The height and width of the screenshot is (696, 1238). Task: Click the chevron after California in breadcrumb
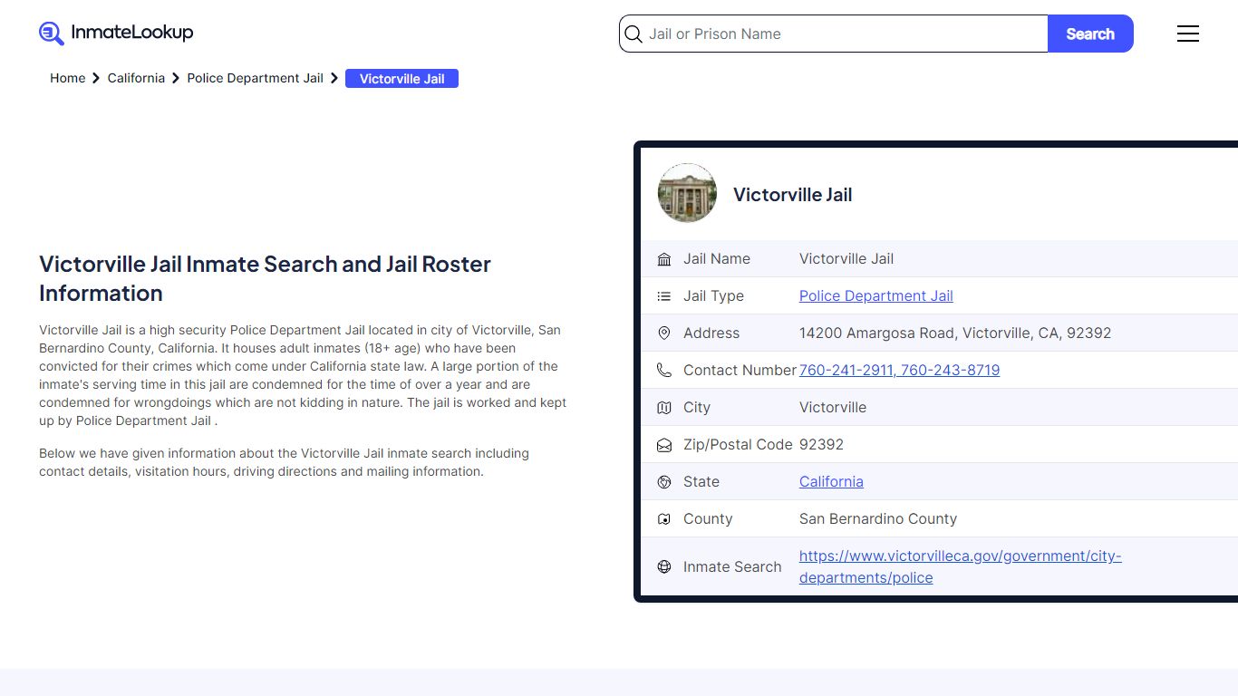(176, 78)
